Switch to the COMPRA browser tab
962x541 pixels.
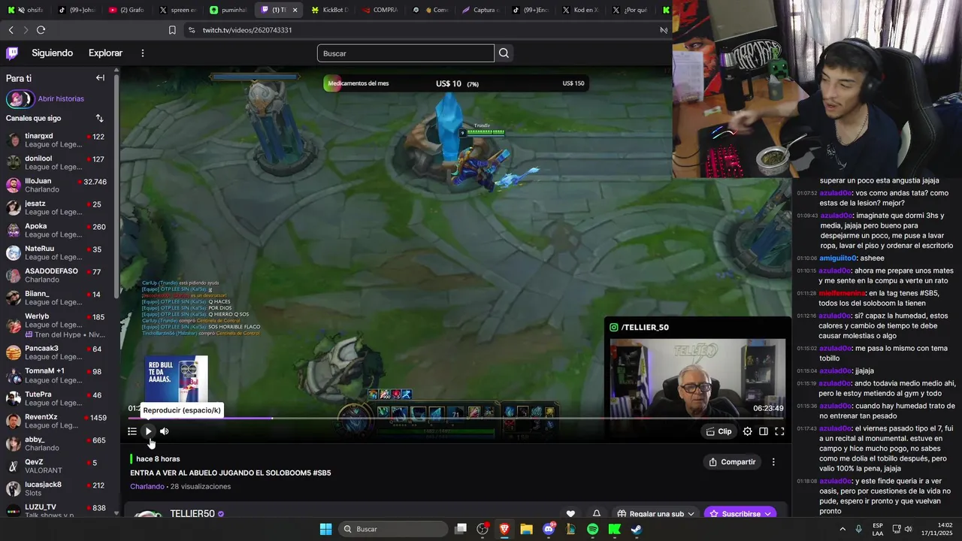coord(381,10)
